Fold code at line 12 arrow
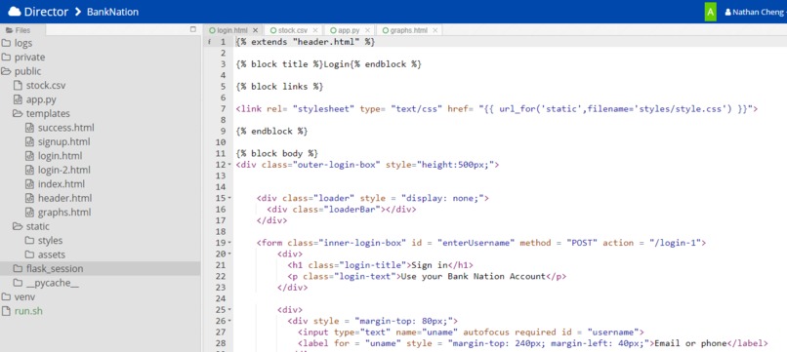The width and height of the screenshot is (787, 352). (229, 165)
